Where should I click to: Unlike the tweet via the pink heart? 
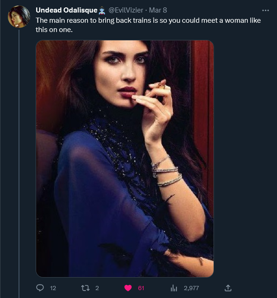pos(128,288)
